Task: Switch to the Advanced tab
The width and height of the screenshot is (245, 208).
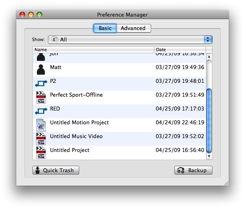Action: 134,28
